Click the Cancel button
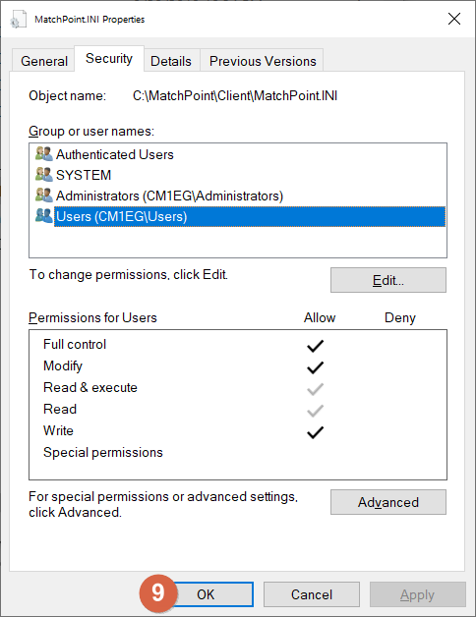476x617 pixels. coord(312,594)
